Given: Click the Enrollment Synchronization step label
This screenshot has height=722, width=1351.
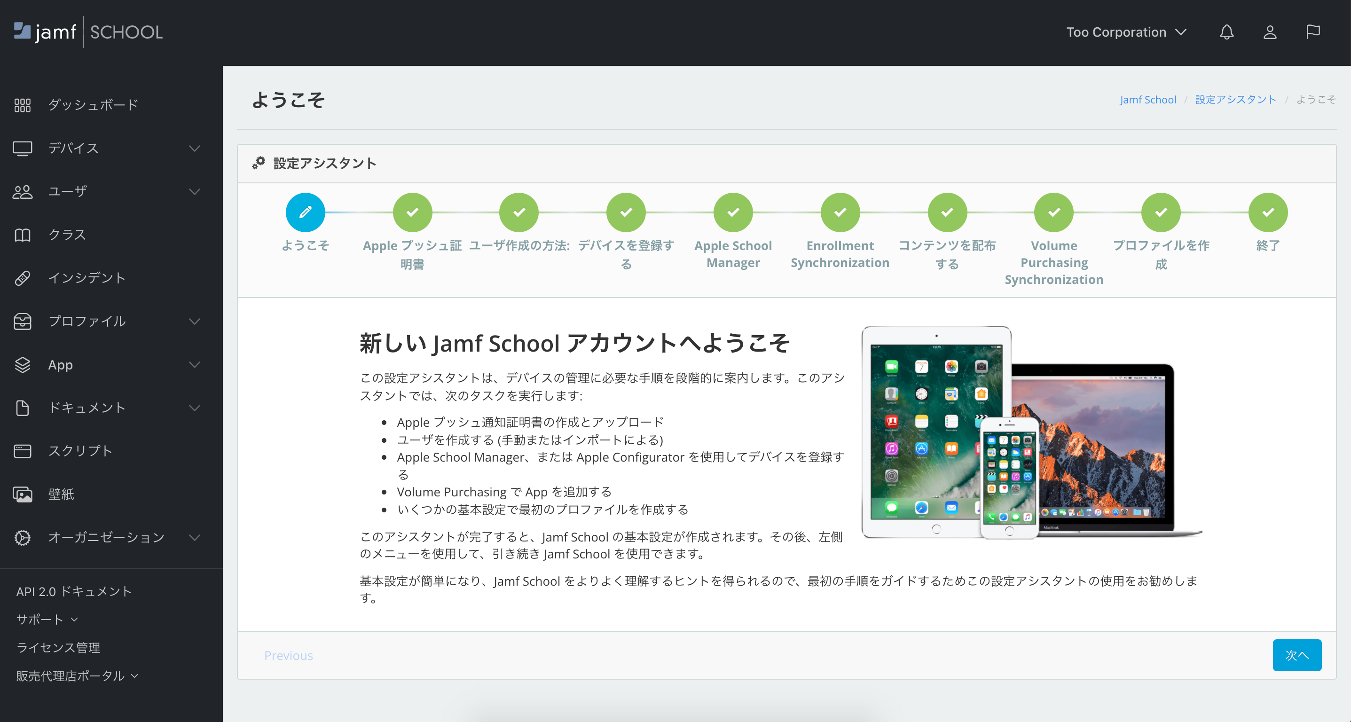Looking at the screenshot, I should [x=840, y=254].
